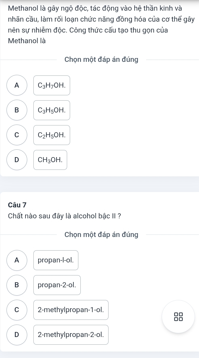Choose the propan-2-ol answer box

[x=57, y=285]
